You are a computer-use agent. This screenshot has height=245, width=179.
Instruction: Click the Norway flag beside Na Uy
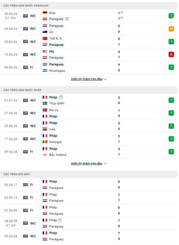click(x=45, y=110)
